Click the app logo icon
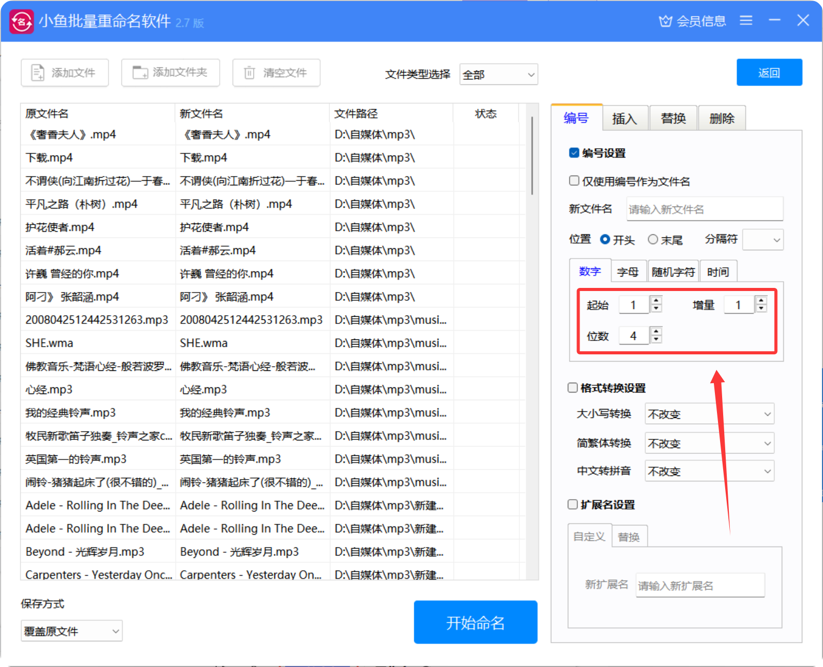The image size is (823, 667). tap(22, 21)
